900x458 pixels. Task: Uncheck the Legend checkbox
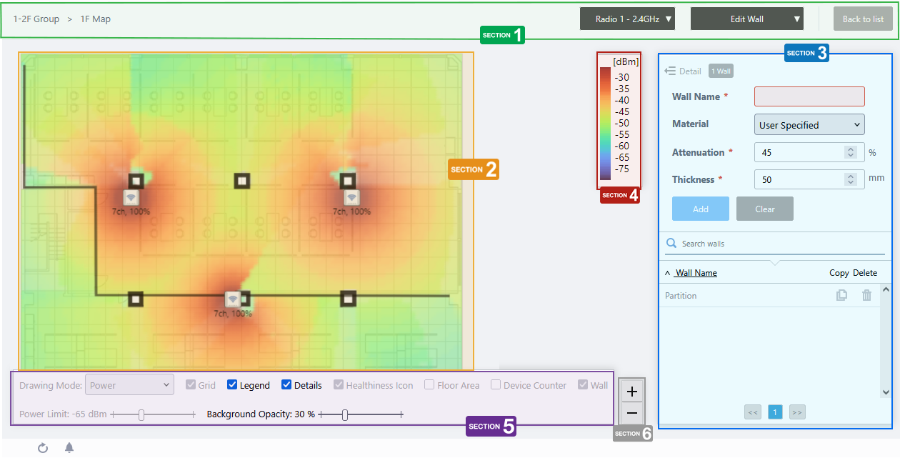coord(232,385)
